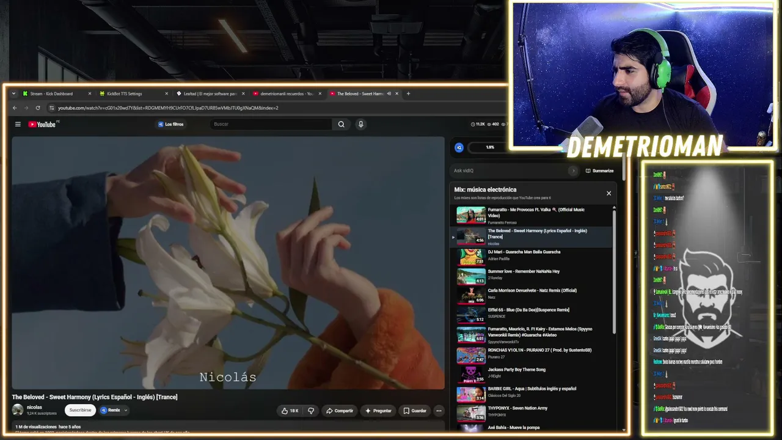782x440 pixels.
Task: Click the 'Mix: música electrónica' playlist heading
Action: coord(485,189)
